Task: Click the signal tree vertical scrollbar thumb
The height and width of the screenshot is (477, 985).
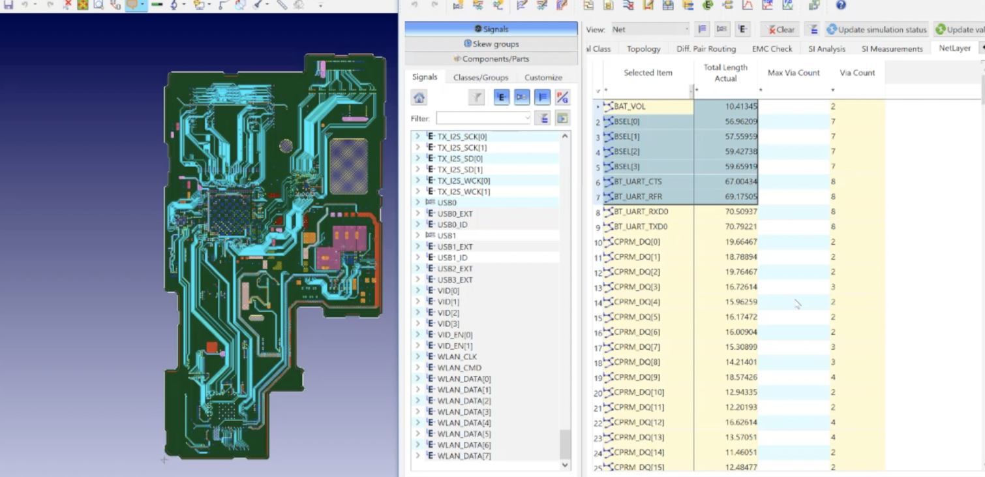Action: (x=565, y=444)
